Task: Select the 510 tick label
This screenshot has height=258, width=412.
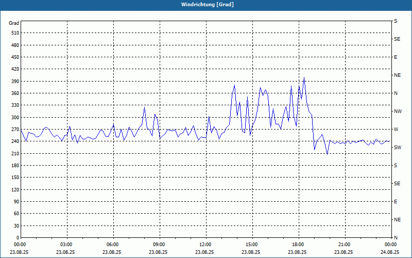Action: pos(15,33)
